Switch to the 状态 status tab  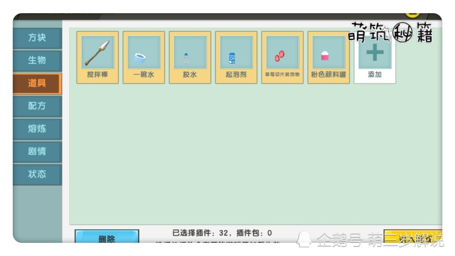(37, 174)
